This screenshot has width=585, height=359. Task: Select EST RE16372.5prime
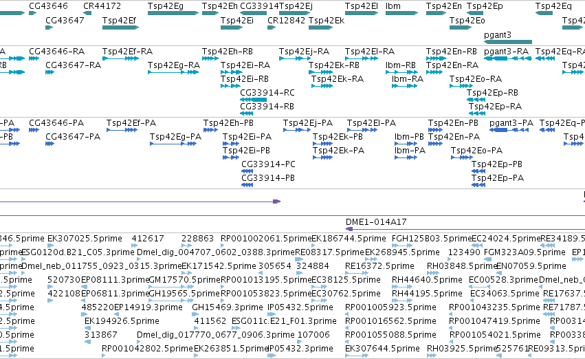point(379,266)
